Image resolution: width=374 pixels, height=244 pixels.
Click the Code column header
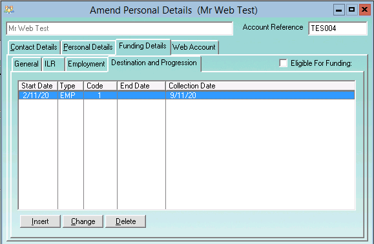(100, 86)
